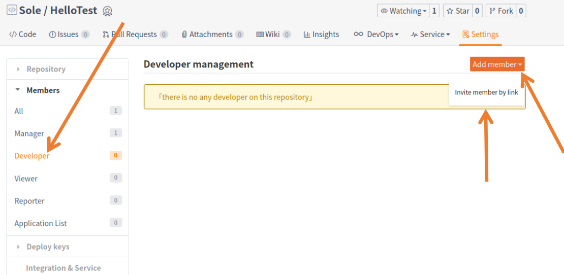Click the Developer count badge 0

[116, 155]
